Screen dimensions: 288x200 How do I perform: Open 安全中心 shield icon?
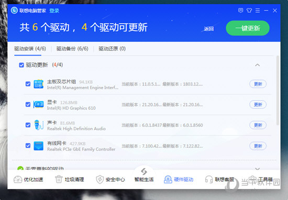99,180
